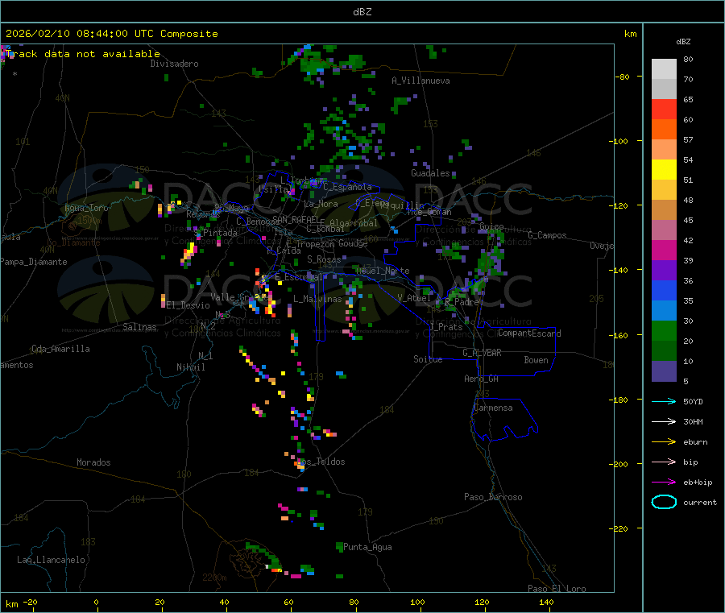Click the timestamp 2026/02/10 08:44:00 UTC Composite
Viewport: 725px width, 613px height.
click(112, 34)
